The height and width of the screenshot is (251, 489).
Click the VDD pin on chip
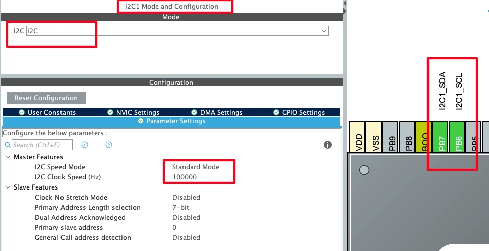coord(358,137)
